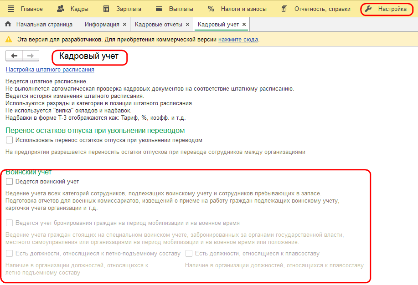Close the Кадровый учет tab

click(244, 25)
